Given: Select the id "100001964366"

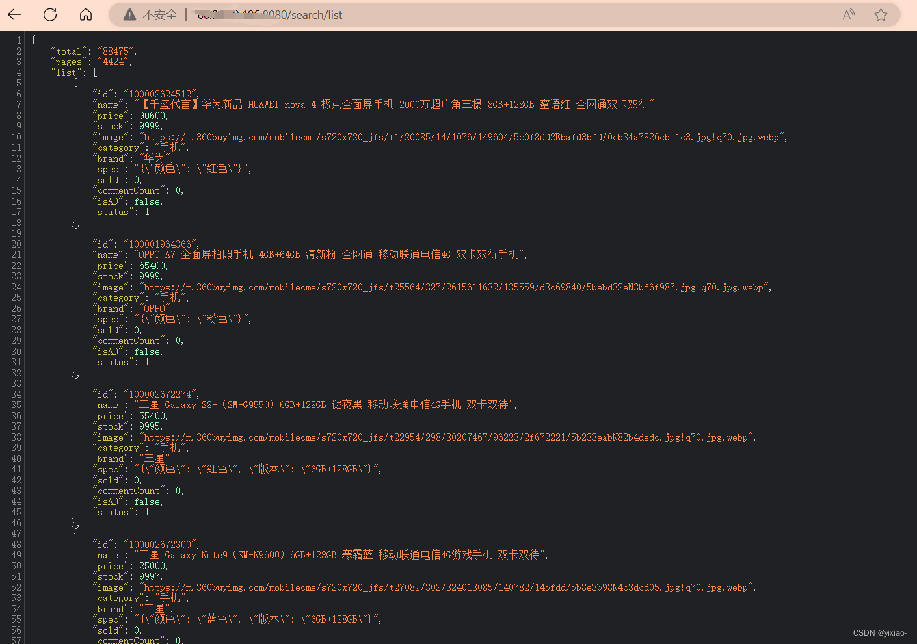Looking at the screenshot, I should tap(160, 244).
